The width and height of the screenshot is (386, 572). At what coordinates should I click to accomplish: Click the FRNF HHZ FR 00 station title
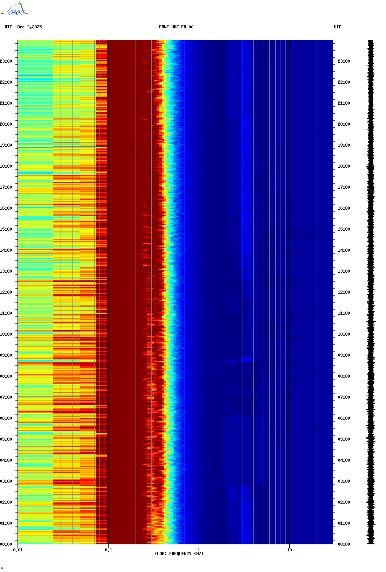click(x=176, y=27)
